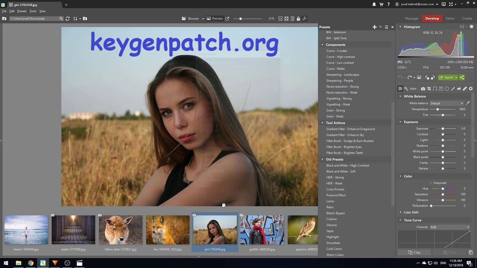Rotate image right icon
This screenshot has width=477, height=268.
[433, 77]
